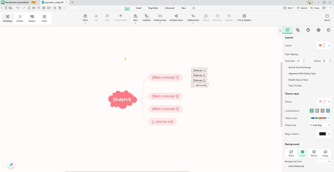Open the Theme dropdown
This screenshot has width=334, height=172.
pyautogui.click(x=323, y=102)
